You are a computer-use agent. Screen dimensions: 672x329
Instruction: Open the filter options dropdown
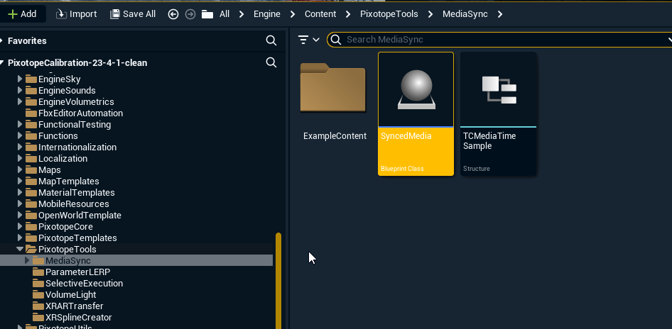(309, 40)
